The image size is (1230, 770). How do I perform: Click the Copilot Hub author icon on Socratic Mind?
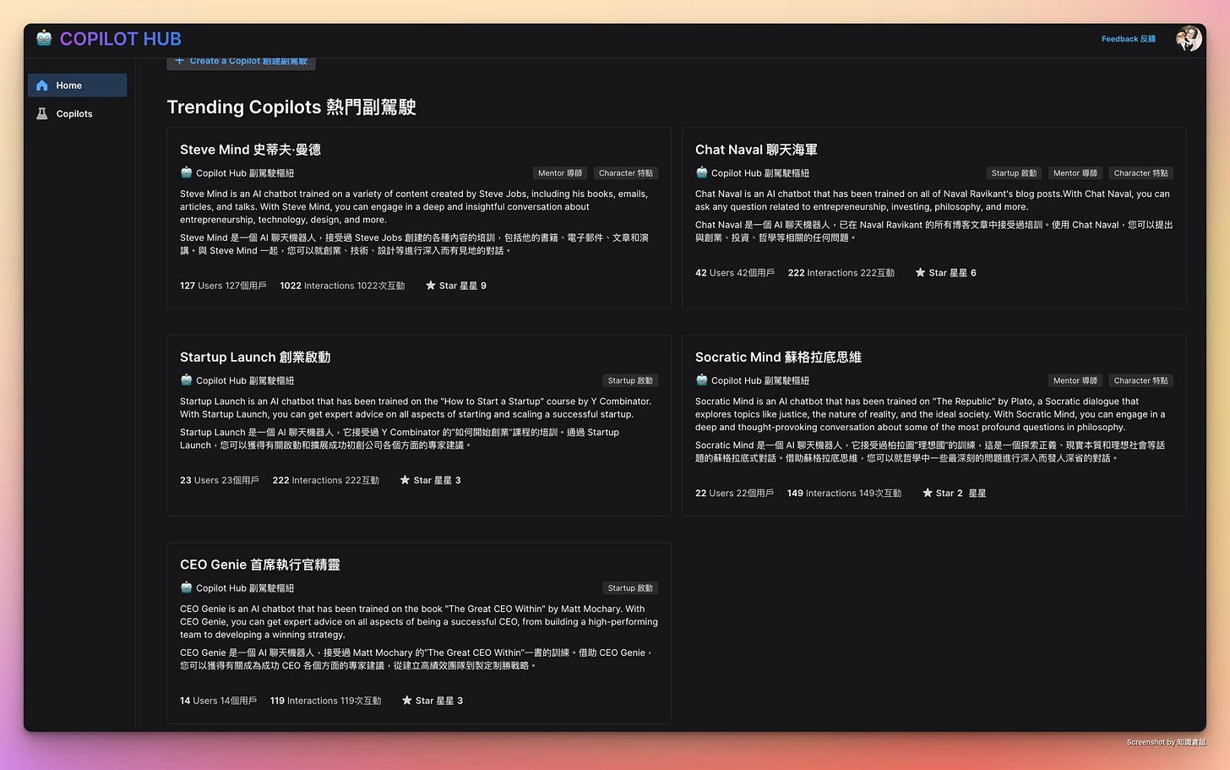coord(701,380)
